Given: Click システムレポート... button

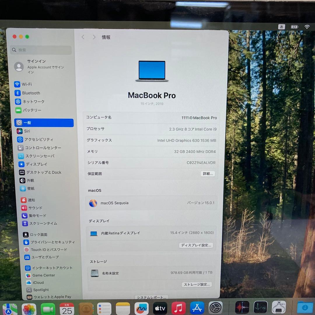Looking at the screenshot, I should [x=152, y=297].
